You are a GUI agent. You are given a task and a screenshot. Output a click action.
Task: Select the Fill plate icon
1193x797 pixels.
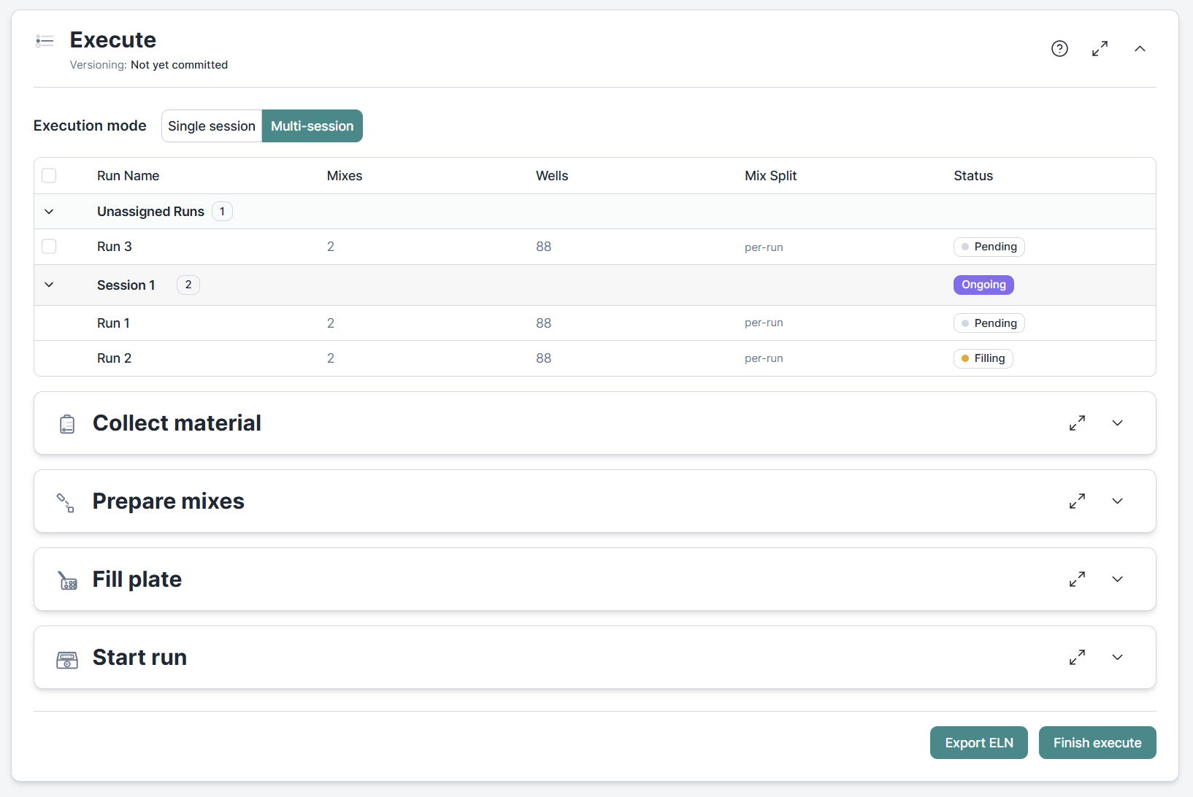pos(67,580)
